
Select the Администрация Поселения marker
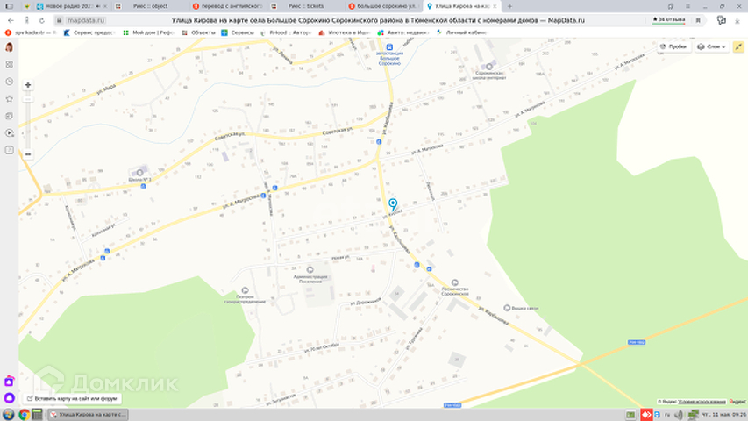pyautogui.click(x=310, y=269)
